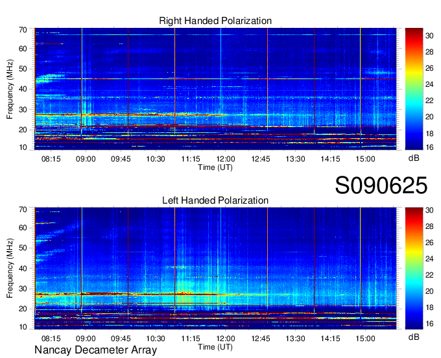This screenshot has width=441, height=358.
Task: Click the 10:30 tick under Left Handed plot
Action: click(156, 339)
